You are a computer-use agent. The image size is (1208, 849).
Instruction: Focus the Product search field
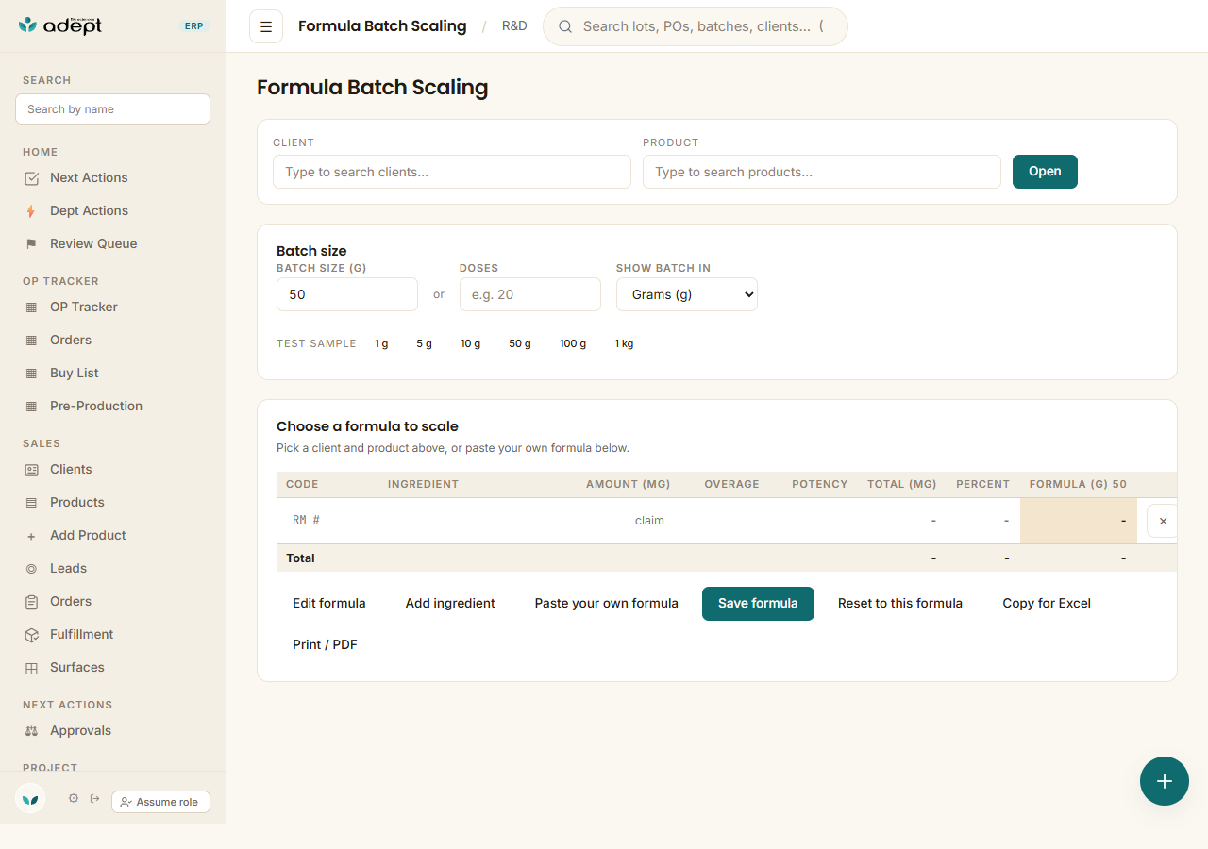coord(822,172)
